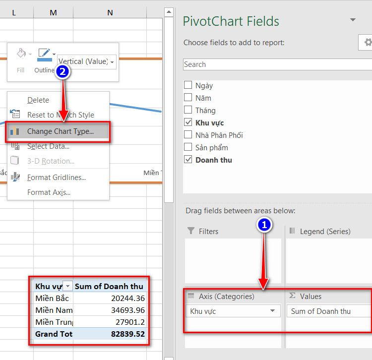The image size is (372, 360).
Task: Uncheck the Doanh thu field checkbox
Action: (x=188, y=159)
